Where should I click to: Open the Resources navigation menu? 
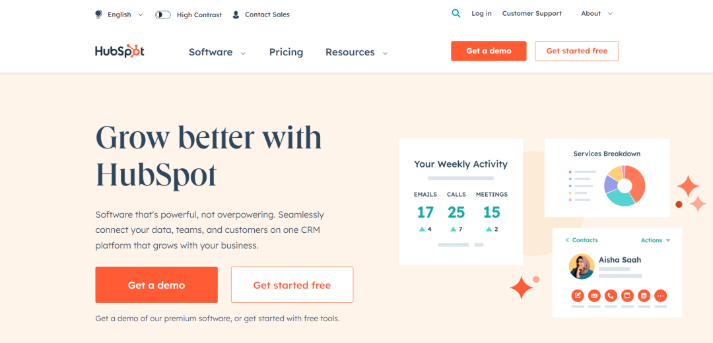point(356,52)
